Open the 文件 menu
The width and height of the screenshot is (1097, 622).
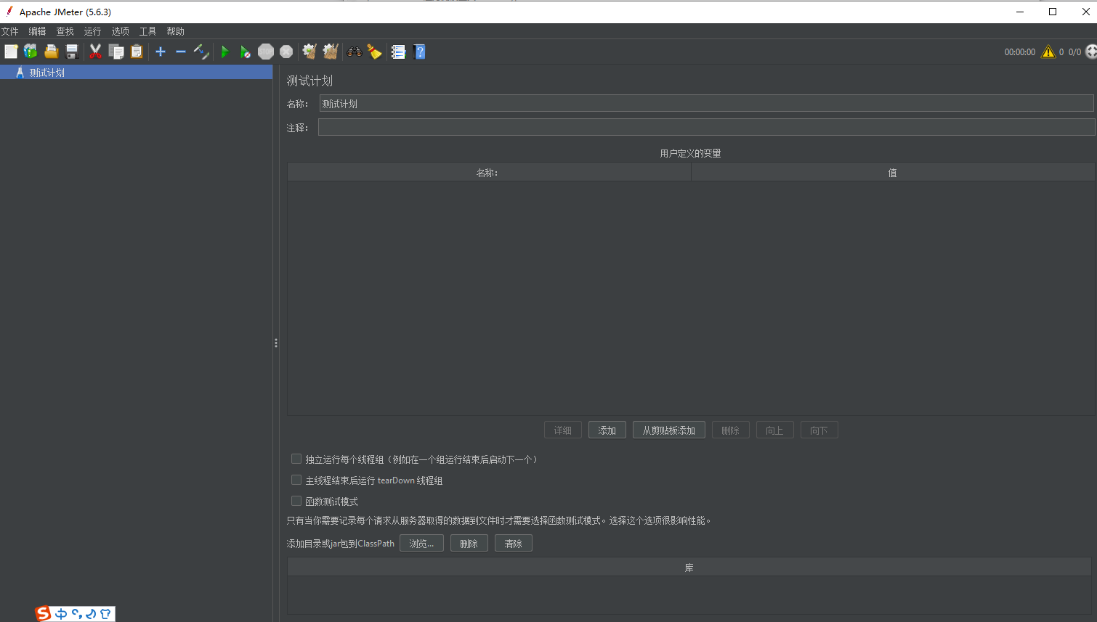click(10, 31)
